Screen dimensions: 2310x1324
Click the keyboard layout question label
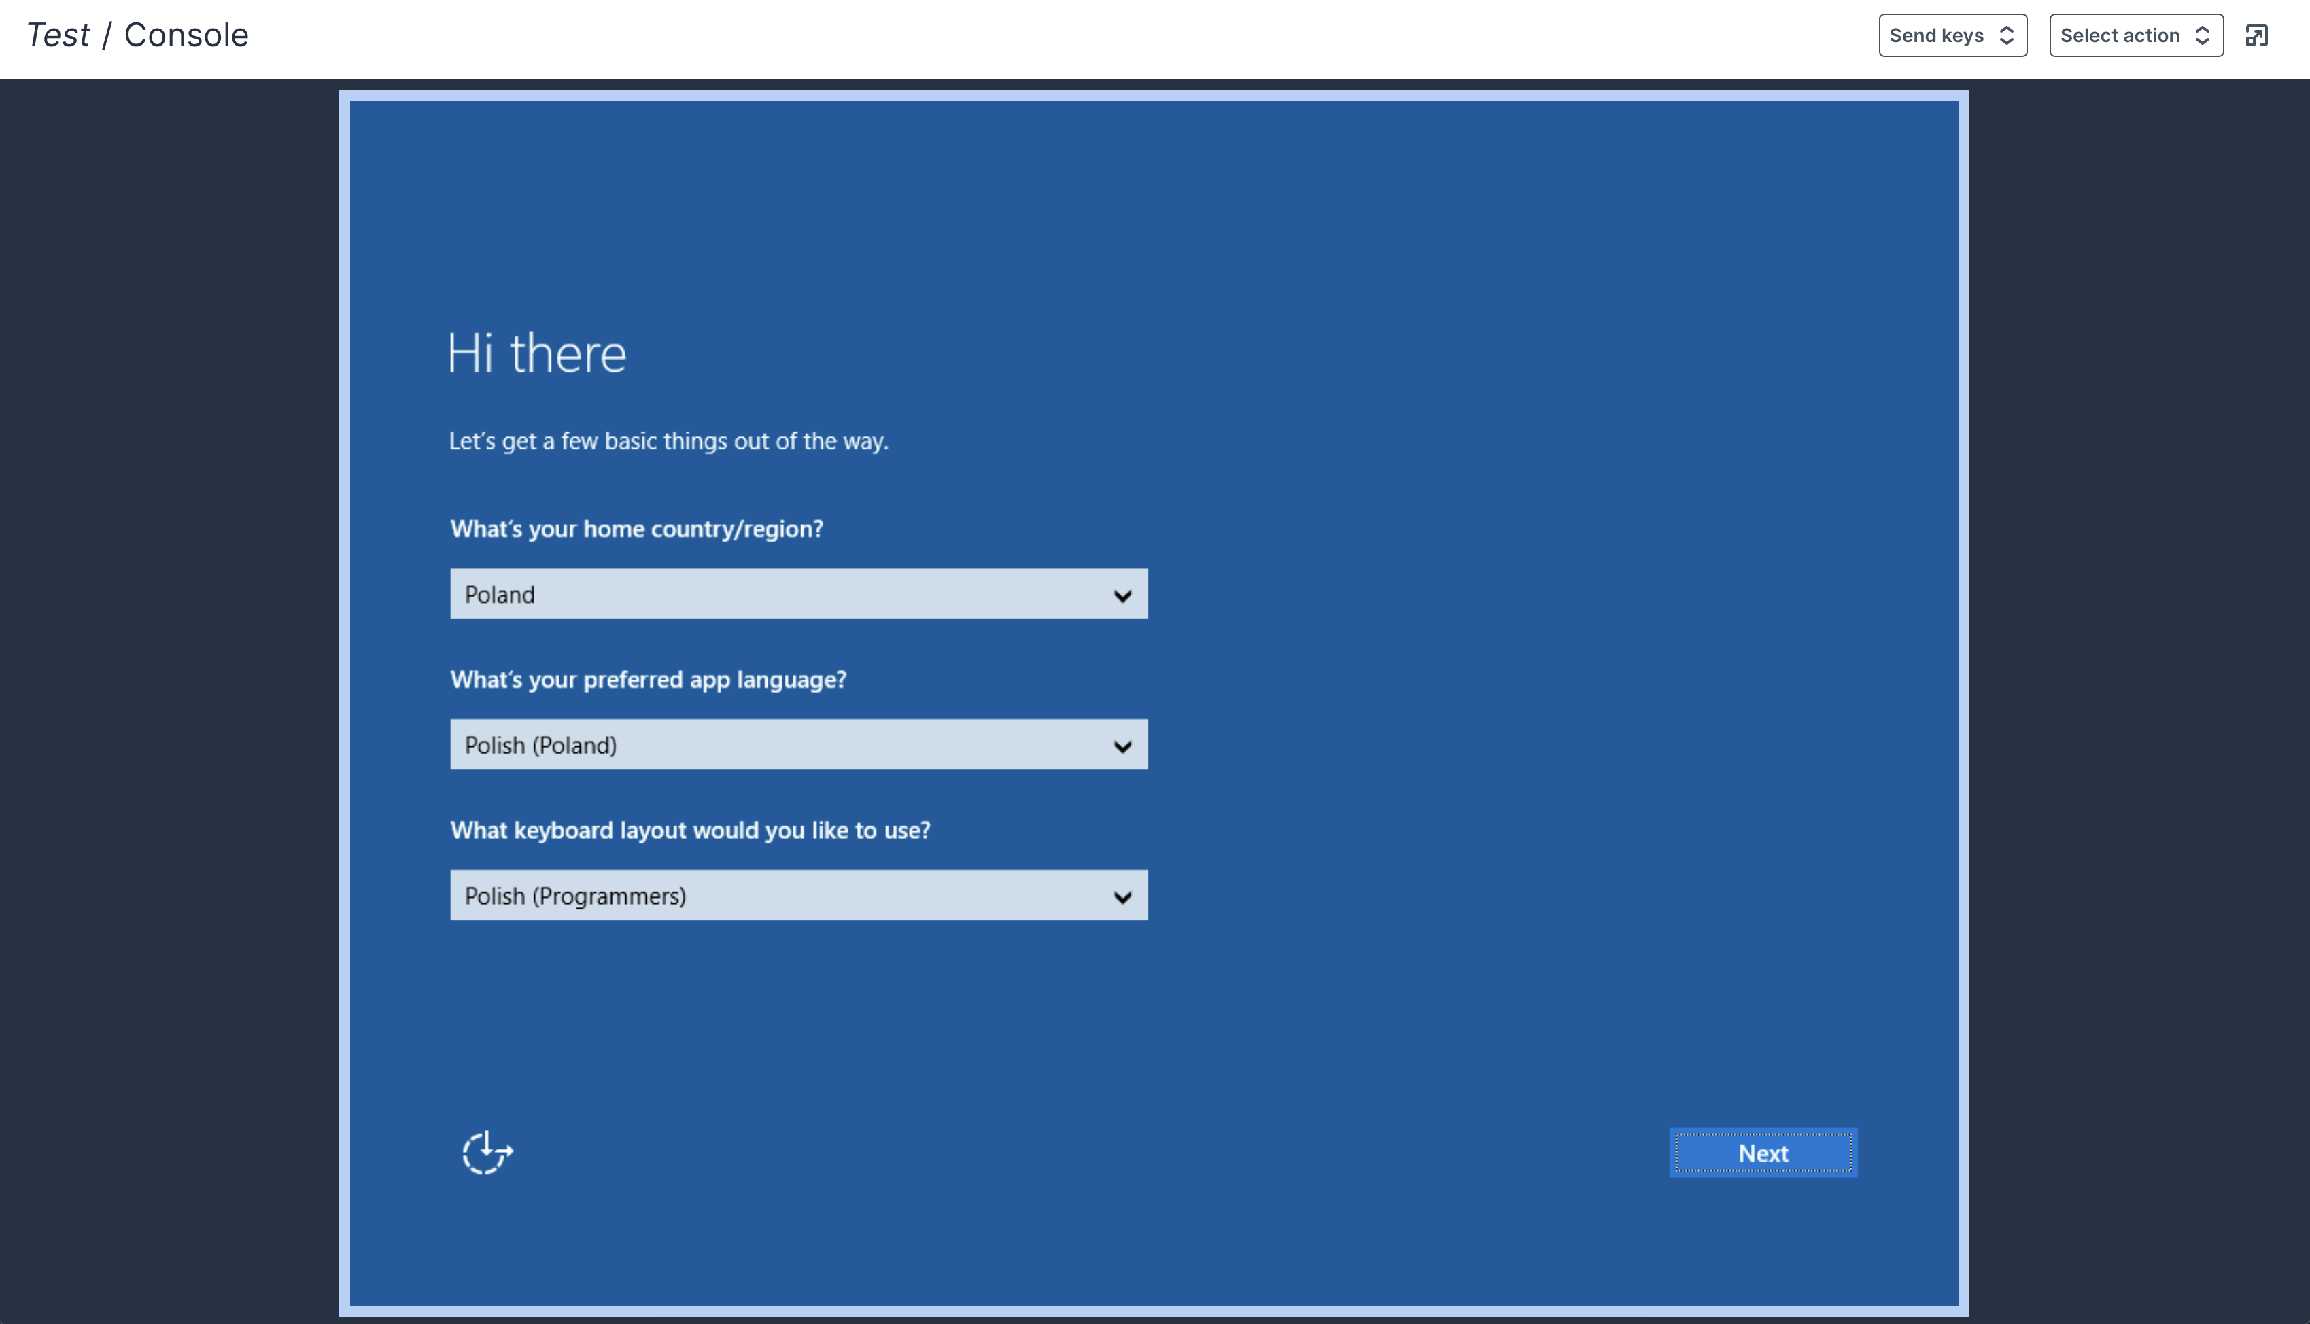coord(689,831)
